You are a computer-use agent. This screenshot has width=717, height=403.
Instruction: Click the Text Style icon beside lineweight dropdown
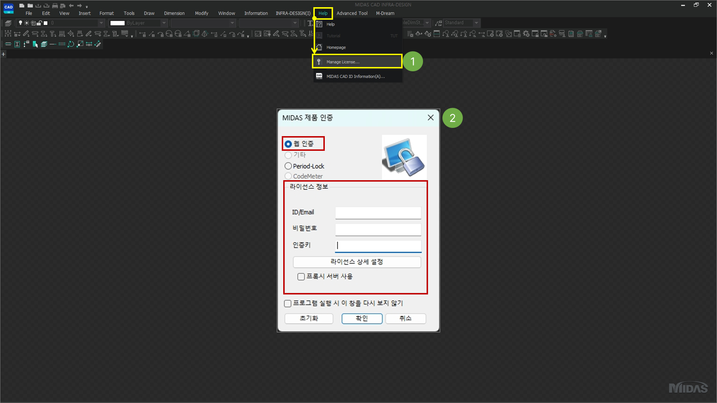tap(310, 23)
